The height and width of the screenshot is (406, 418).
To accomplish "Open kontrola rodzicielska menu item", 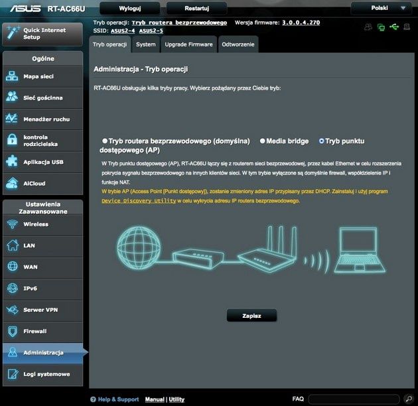I will (42, 141).
